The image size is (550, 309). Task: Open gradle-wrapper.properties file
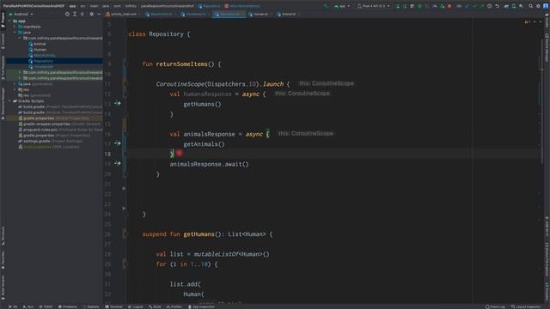click(x=46, y=124)
